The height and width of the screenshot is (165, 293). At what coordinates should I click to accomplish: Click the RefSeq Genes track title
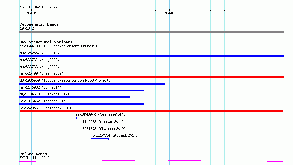[x=33, y=154]
